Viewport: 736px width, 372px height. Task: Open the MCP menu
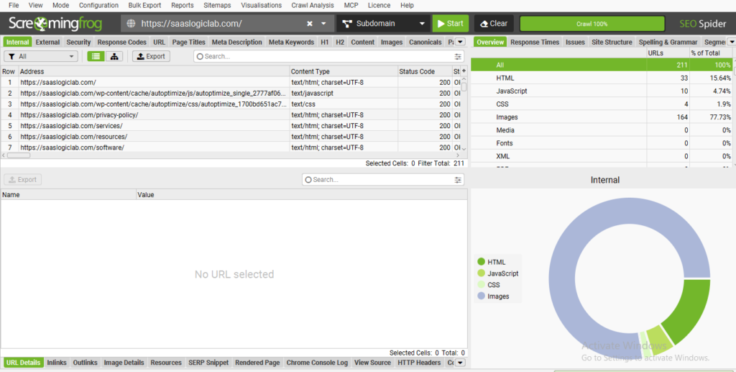[351, 5]
